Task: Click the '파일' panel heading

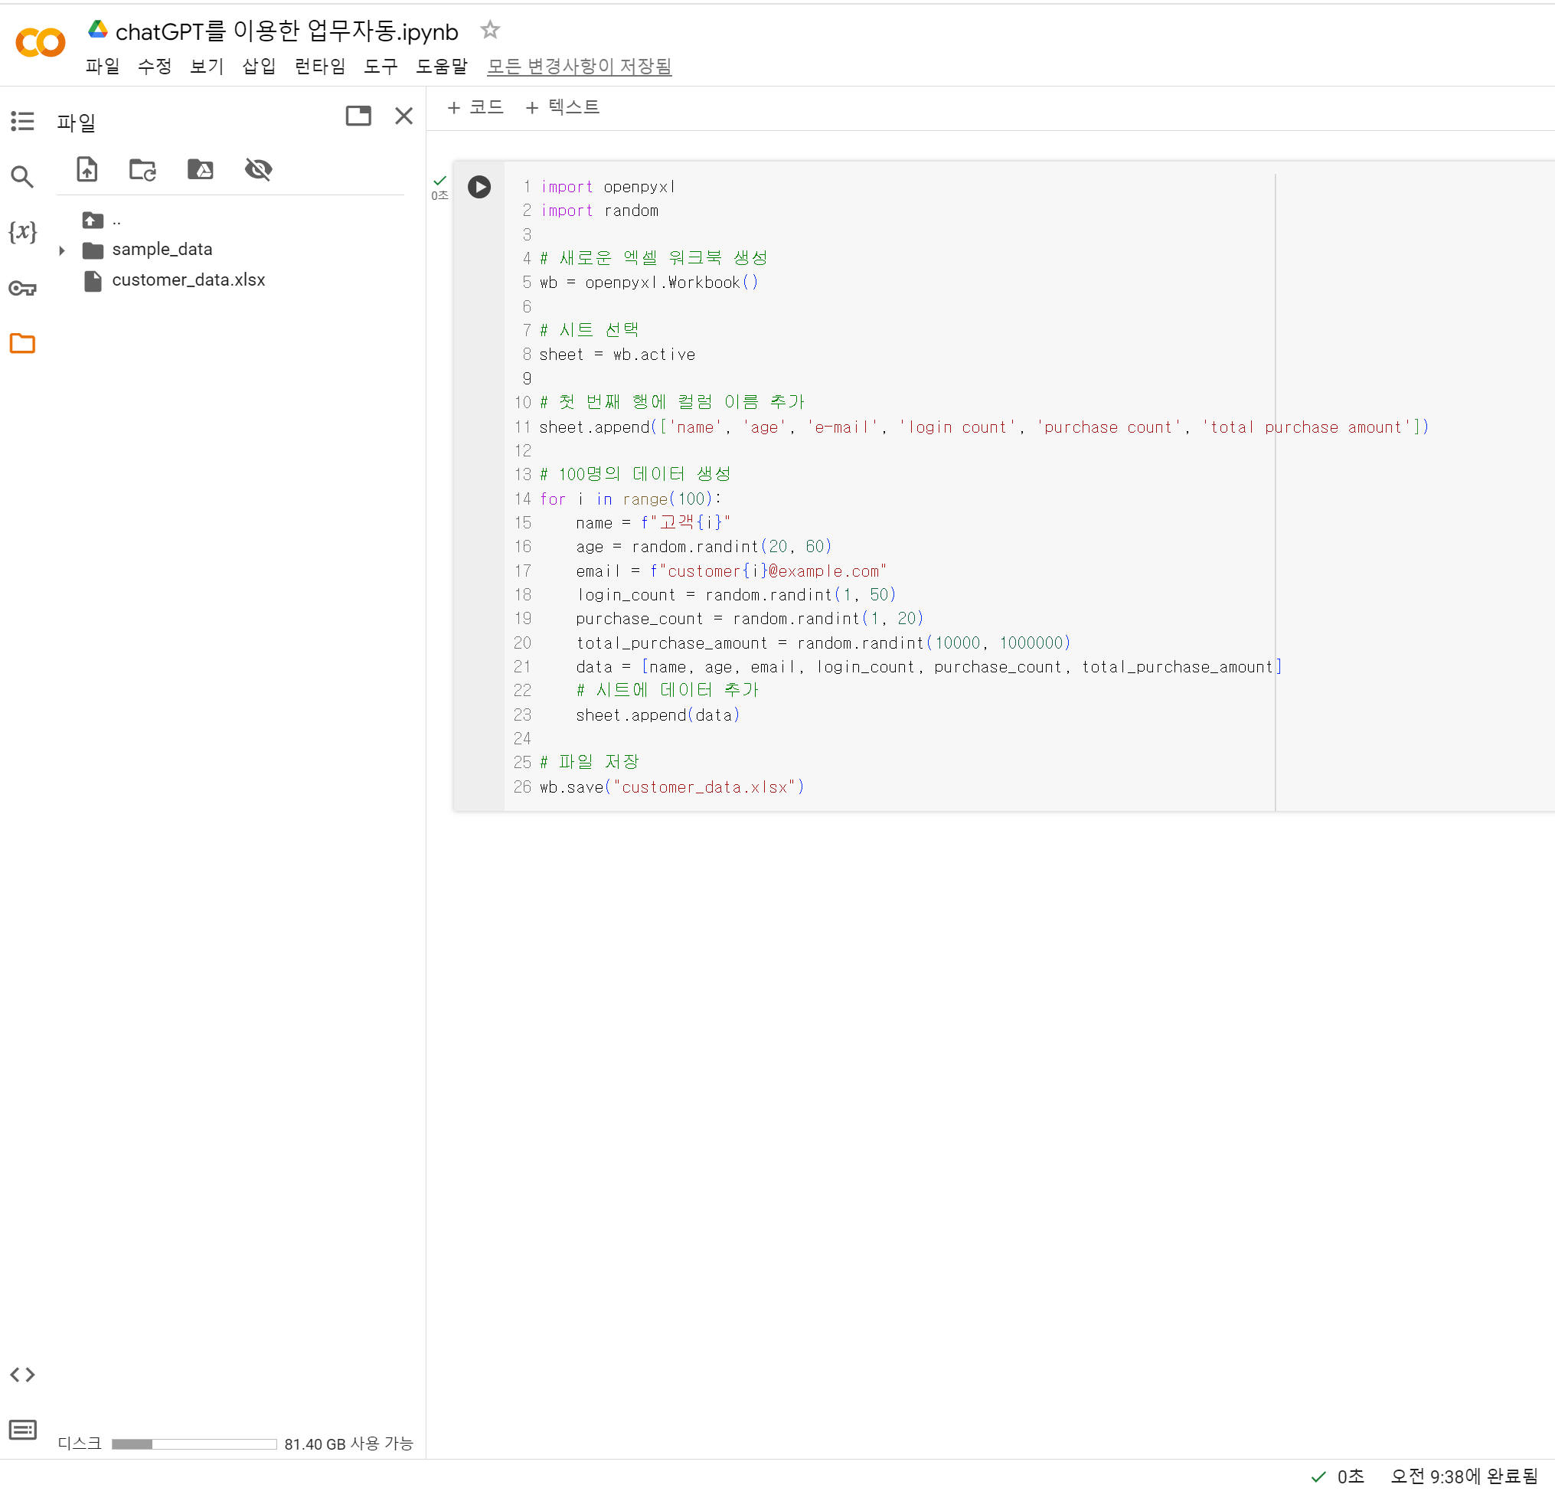Action: click(x=76, y=123)
